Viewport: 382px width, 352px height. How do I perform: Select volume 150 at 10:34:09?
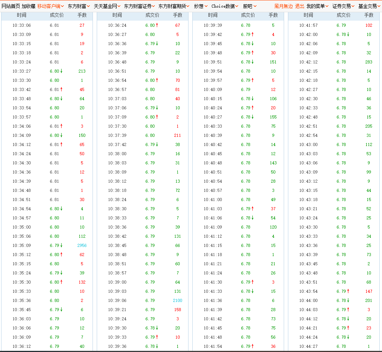[82, 135]
